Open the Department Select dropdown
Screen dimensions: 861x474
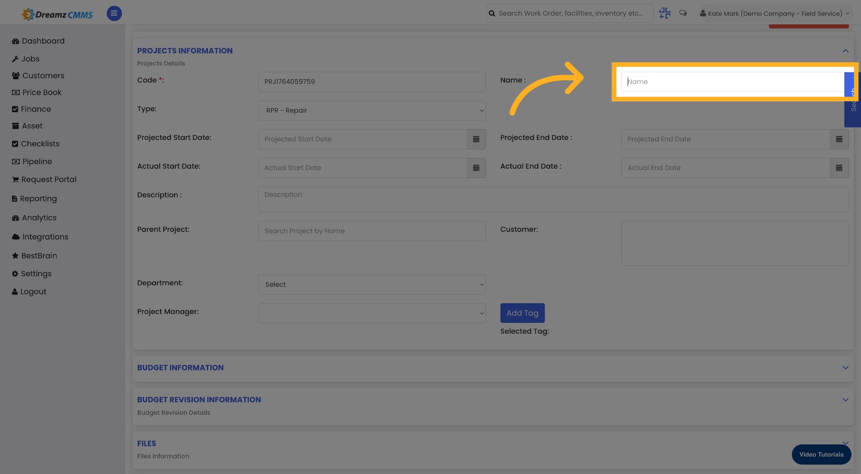(372, 284)
